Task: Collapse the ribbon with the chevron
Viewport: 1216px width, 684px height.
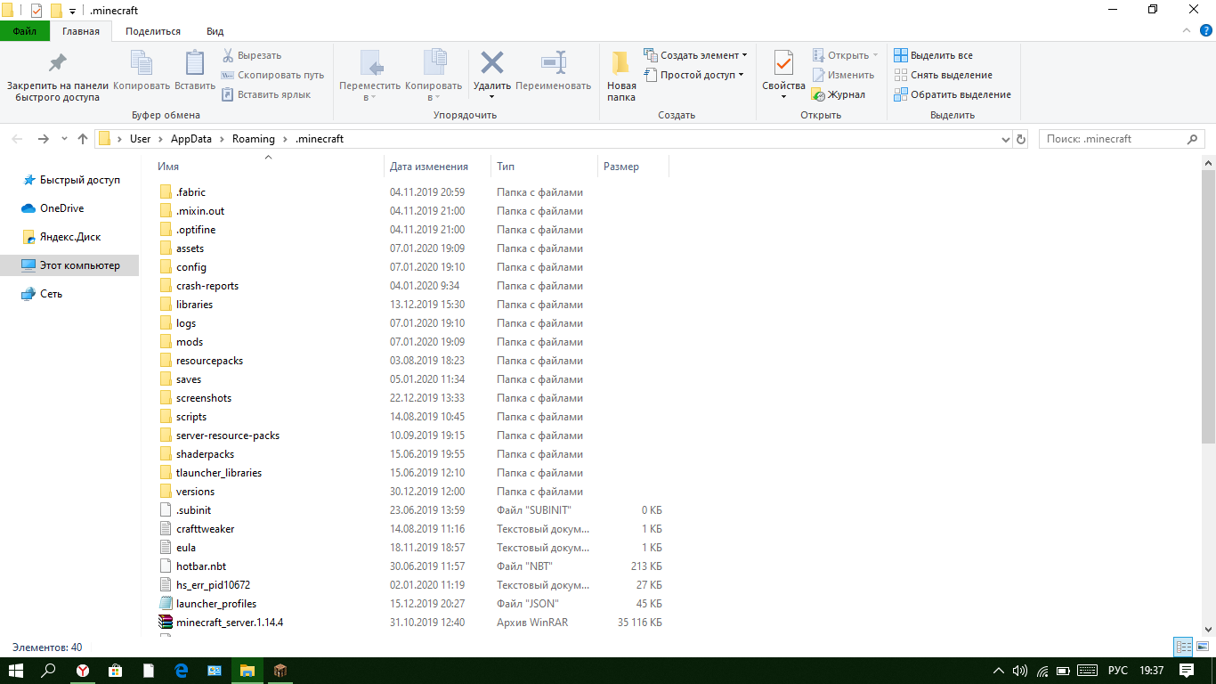Action: pos(1185,30)
